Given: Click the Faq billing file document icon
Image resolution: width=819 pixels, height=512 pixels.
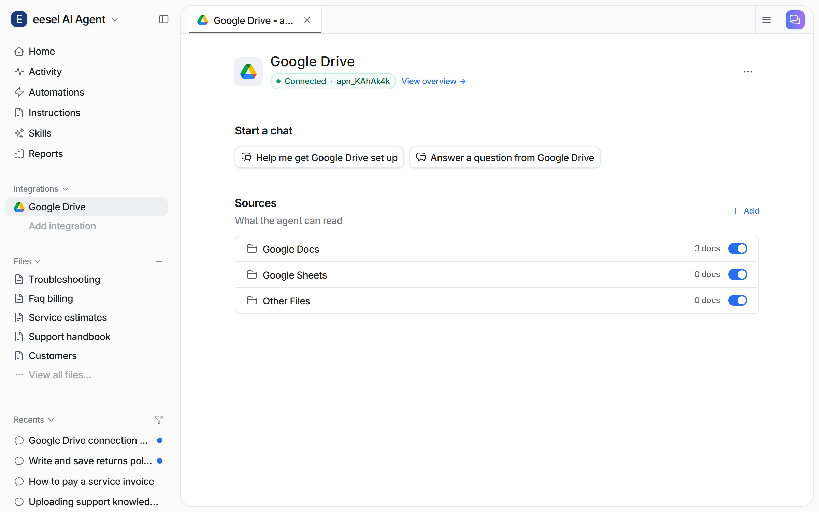Looking at the screenshot, I should coord(19,298).
